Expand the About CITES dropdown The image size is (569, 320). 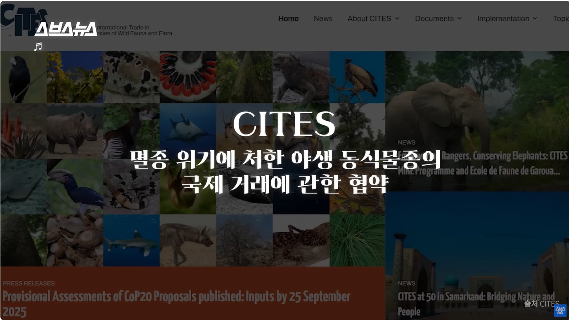click(x=373, y=19)
